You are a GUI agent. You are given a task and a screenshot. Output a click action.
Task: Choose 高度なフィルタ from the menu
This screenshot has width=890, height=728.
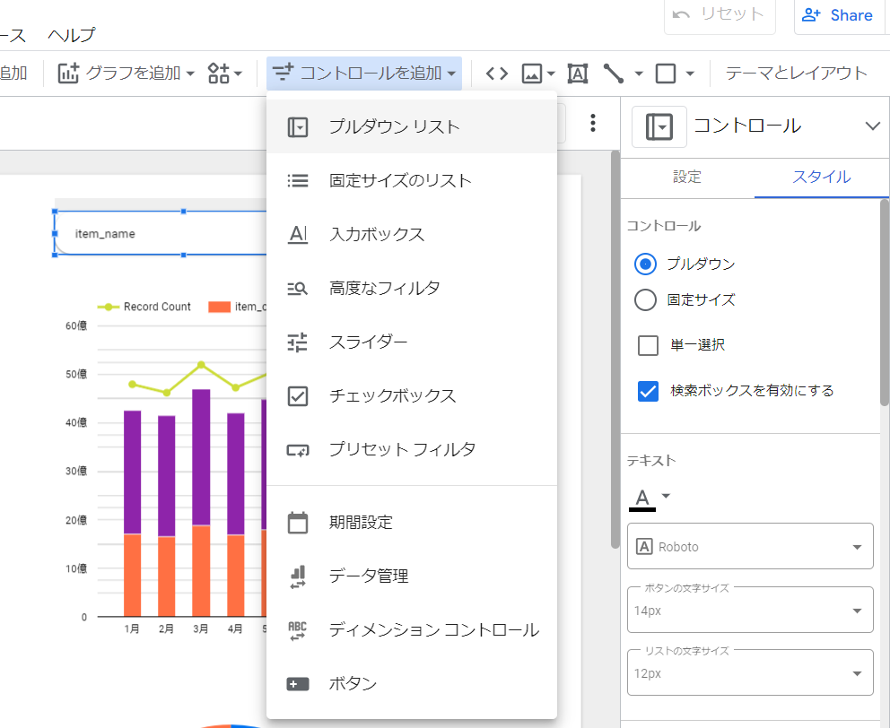(x=412, y=288)
